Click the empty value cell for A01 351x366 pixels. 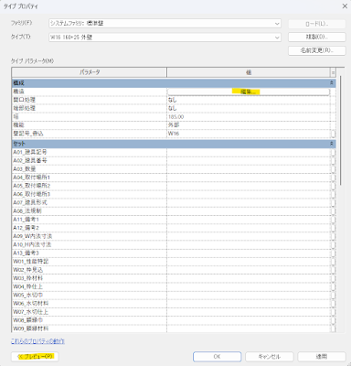(x=249, y=152)
